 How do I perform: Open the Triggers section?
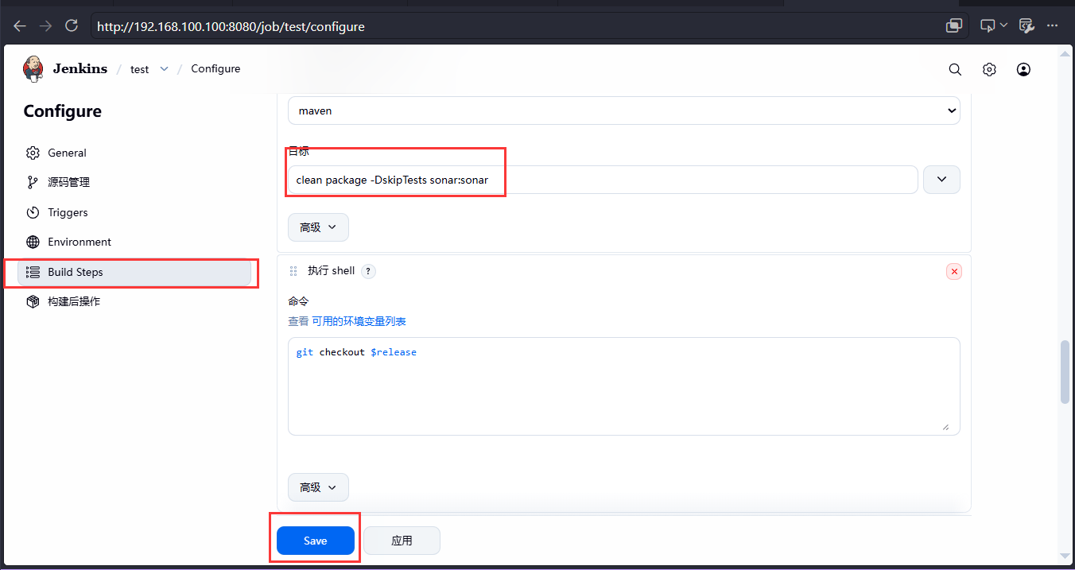(x=135, y=212)
